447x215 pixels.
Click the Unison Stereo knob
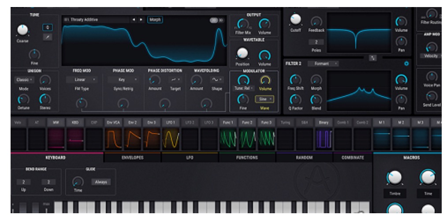tap(45, 100)
